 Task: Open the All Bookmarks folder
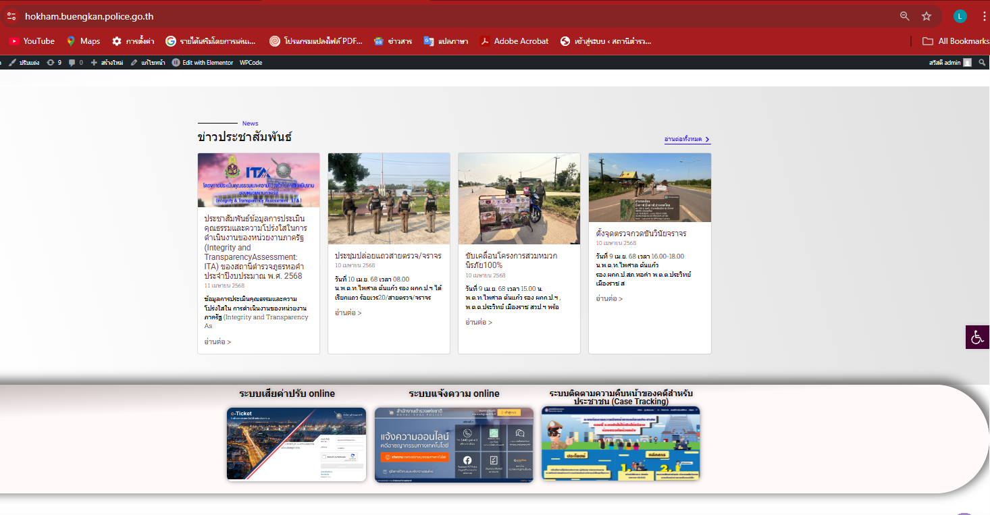coord(955,41)
